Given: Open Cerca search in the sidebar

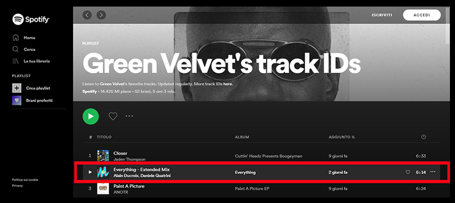Looking at the screenshot, I should pos(29,49).
